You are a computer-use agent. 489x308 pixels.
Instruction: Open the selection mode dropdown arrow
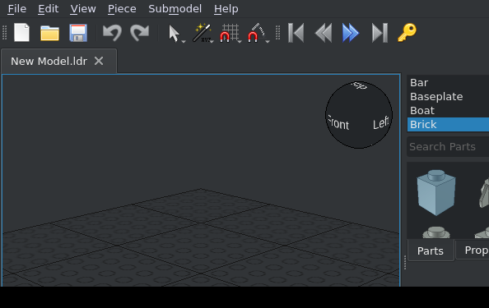click(184, 41)
